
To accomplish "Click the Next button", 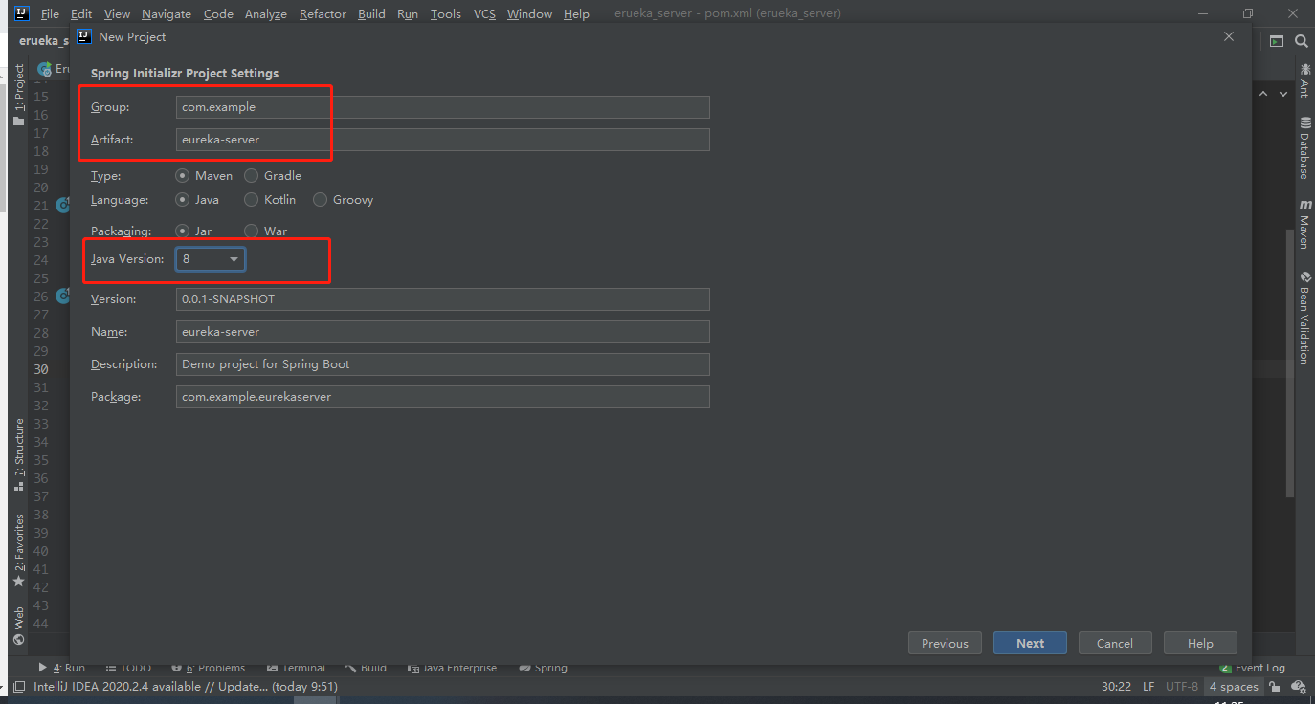I will click(x=1030, y=643).
